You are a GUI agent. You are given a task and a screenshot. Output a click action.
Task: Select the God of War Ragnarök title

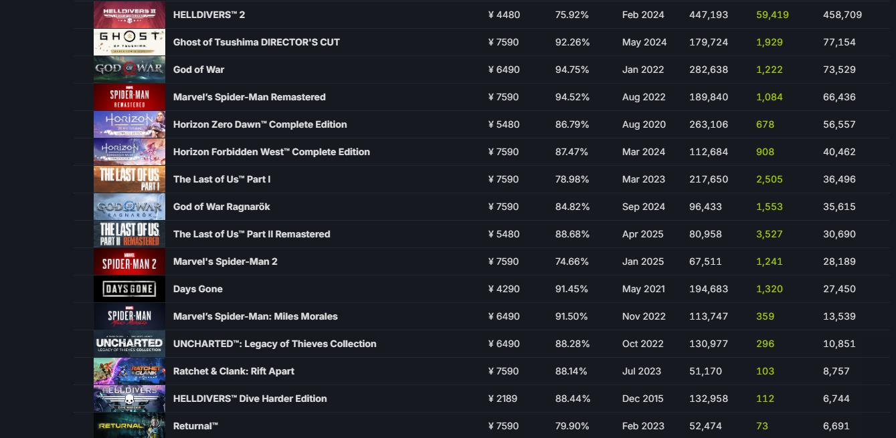click(x=221, y=207)
